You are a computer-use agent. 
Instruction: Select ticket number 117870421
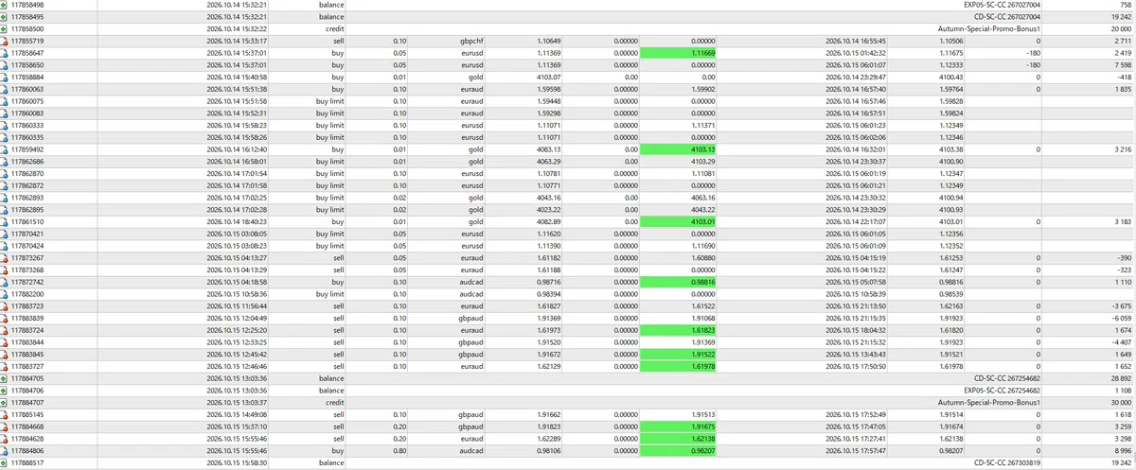(x=28, y=235)
